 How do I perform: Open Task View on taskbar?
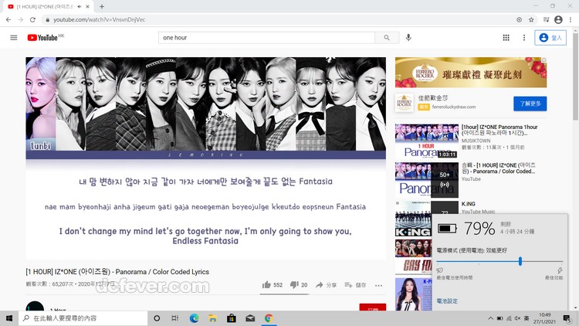pyautogui.click(x=175, y=318)
